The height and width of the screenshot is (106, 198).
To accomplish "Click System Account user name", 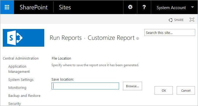I will tap(171, 8).
